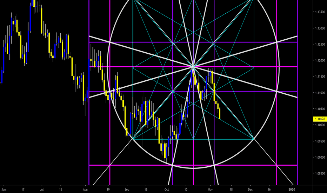Click the Aug date label on time axis
327x193 pixels.
(85, 189)
